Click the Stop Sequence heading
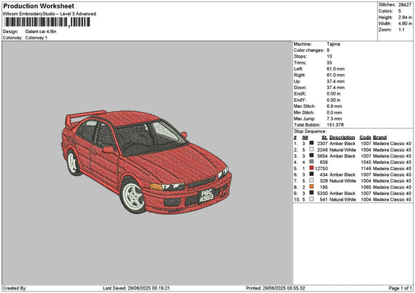The image size is (415, 293). click(310, 131)
